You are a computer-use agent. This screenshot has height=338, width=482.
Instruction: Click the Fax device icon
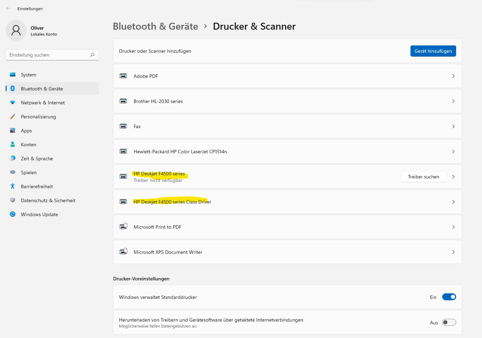123,126
